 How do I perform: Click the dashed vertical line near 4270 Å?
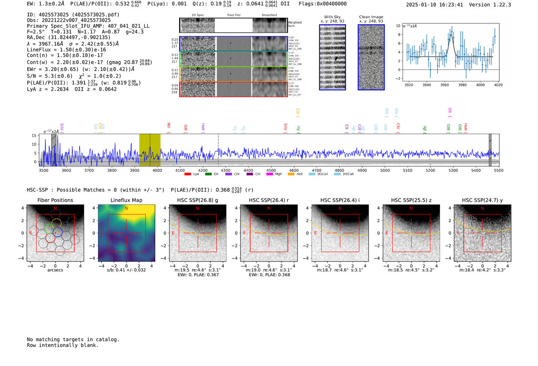pos(218,150)
